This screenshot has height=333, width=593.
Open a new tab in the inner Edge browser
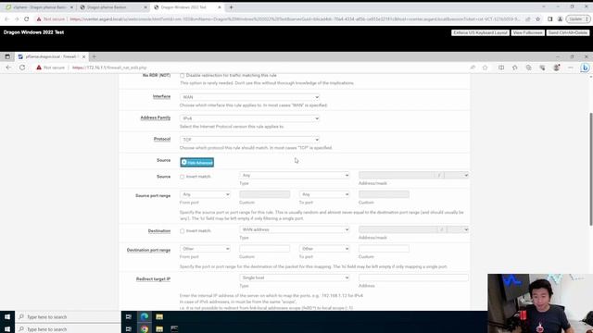coord(95,56)
